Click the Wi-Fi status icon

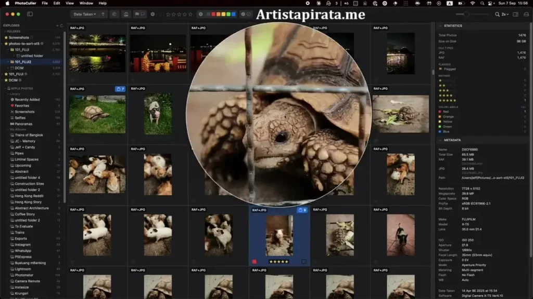473,3
